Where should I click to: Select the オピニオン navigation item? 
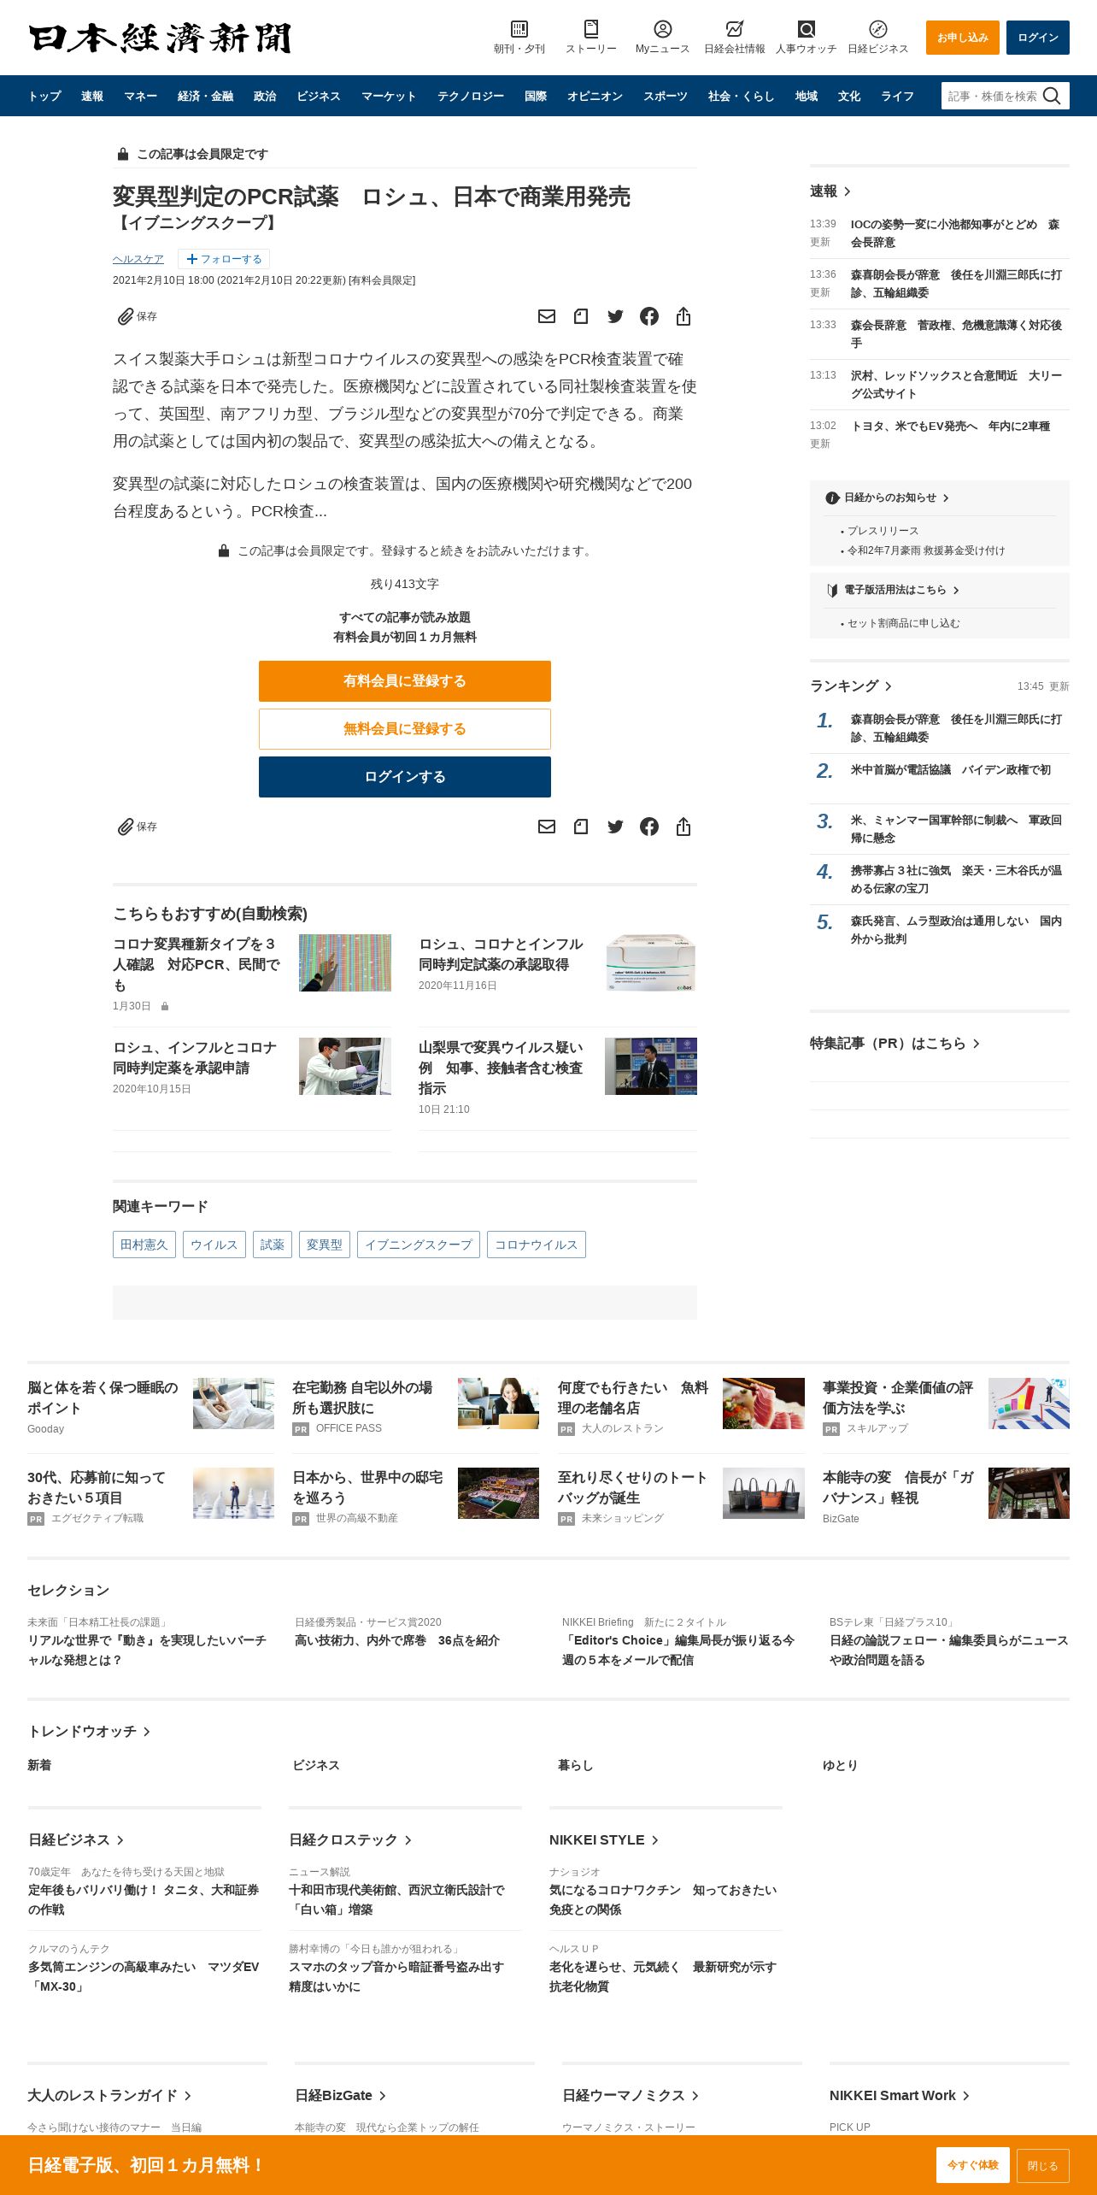pos(595,96)
